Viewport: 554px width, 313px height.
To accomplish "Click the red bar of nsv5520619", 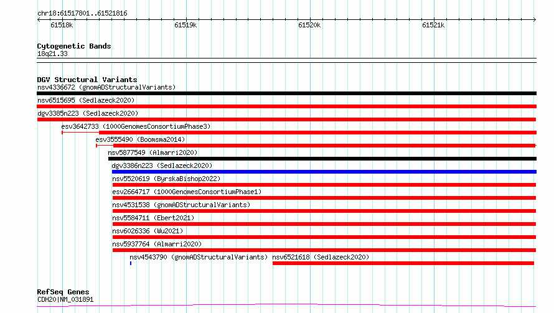I will pos(324,185).
